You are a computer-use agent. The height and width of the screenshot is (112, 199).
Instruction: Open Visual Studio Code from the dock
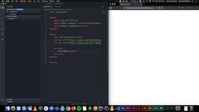tap(118, 108)
